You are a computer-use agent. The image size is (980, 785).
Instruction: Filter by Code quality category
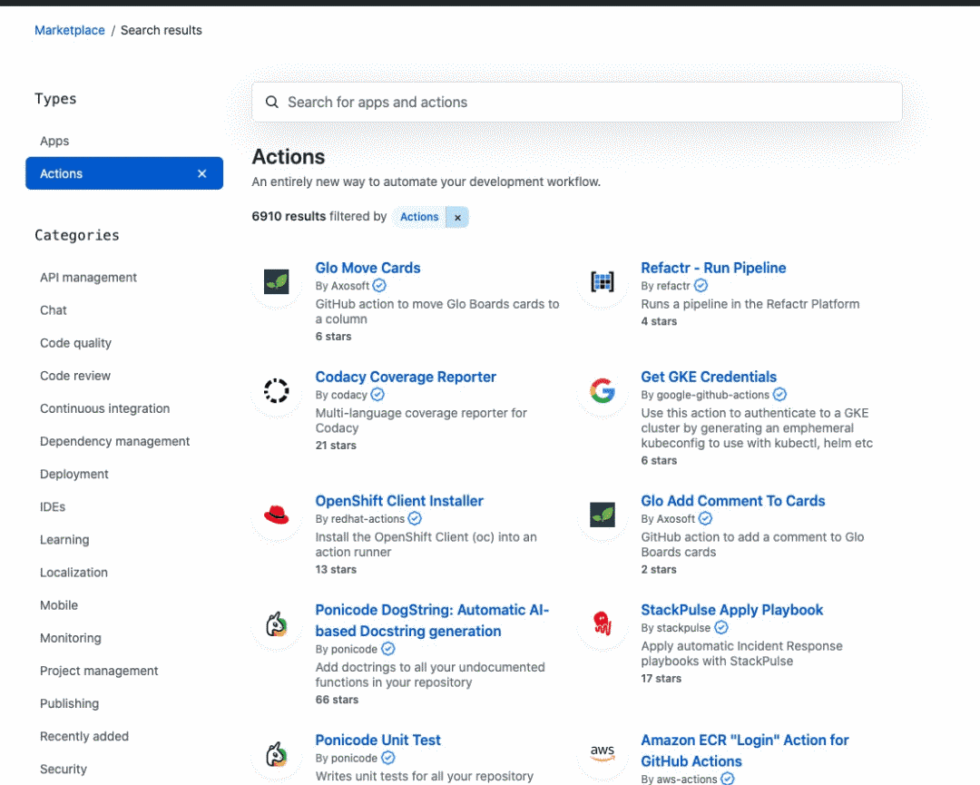[75, 343]
